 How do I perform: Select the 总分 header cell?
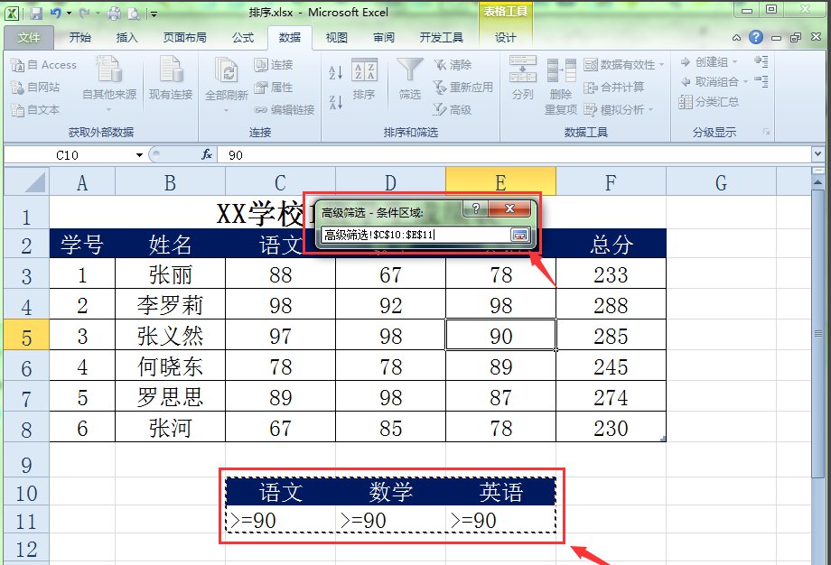click(612, 244)
